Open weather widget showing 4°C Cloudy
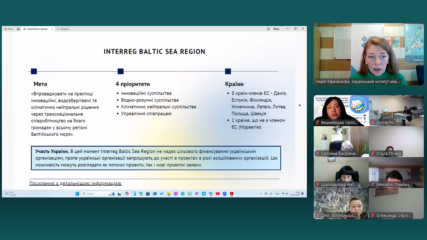427x240 pixels. (10, 194)
